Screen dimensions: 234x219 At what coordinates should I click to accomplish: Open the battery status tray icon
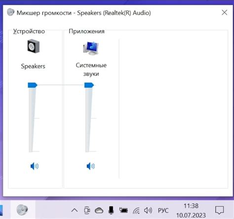[123, 210]
